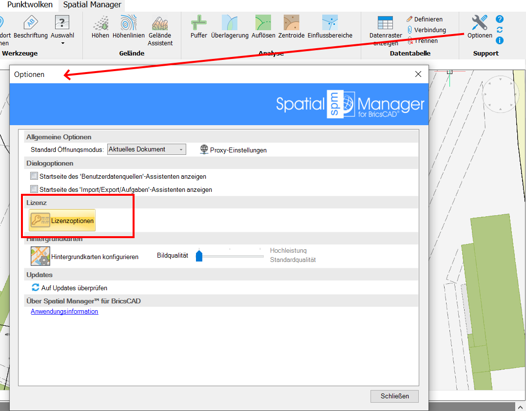The image size is (526, 411).
Task: Show the blue info icon in Support
Action: 500,40
